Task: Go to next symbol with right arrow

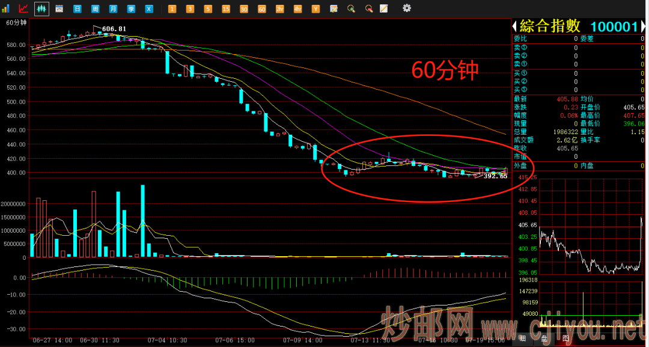Action: (642, 27)
